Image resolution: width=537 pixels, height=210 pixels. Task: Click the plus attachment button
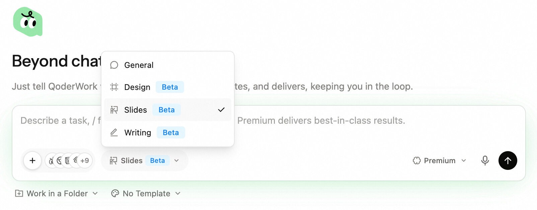point(32,161)
